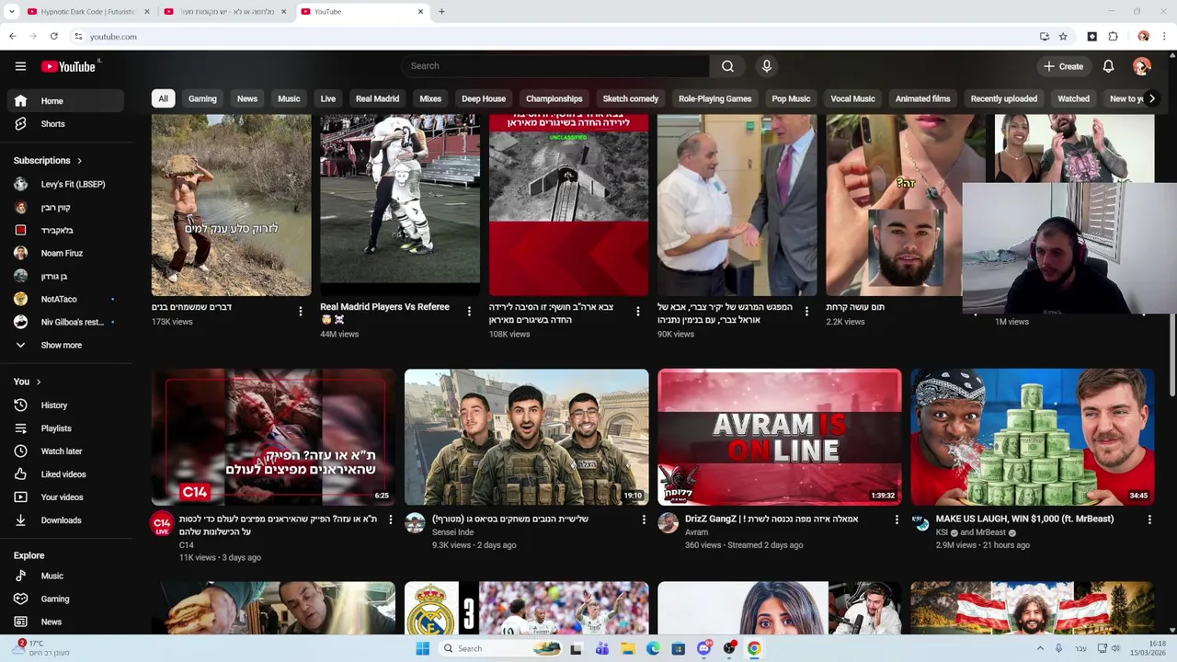Open three soldiers video thumbnail
This screenshot has width=1177, height=662.
point(527,437)
